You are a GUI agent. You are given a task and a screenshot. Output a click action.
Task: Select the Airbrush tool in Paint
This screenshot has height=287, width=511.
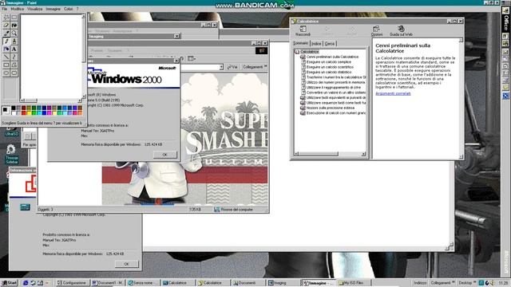click(x=6, y=49)
